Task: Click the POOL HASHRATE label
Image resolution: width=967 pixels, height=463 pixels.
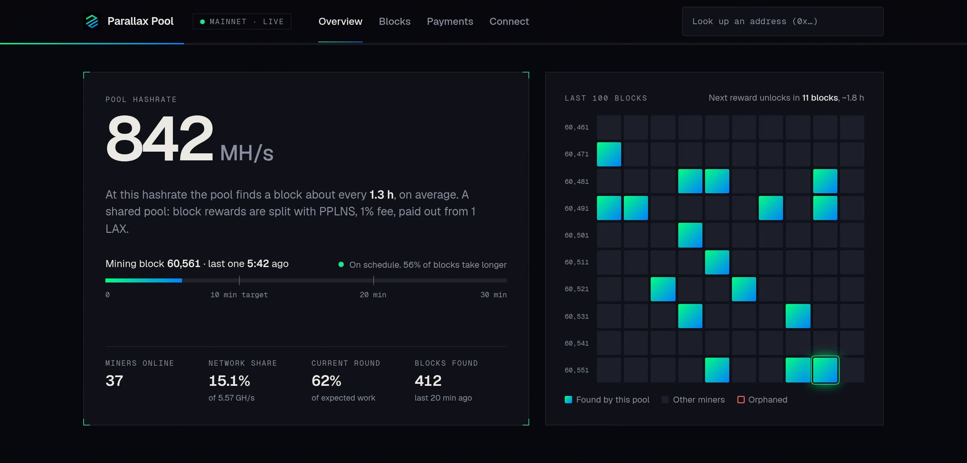Action: [141, 99]
